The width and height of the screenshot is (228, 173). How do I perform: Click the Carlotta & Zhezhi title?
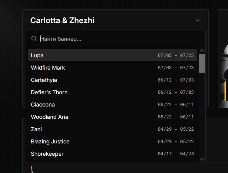62,20
